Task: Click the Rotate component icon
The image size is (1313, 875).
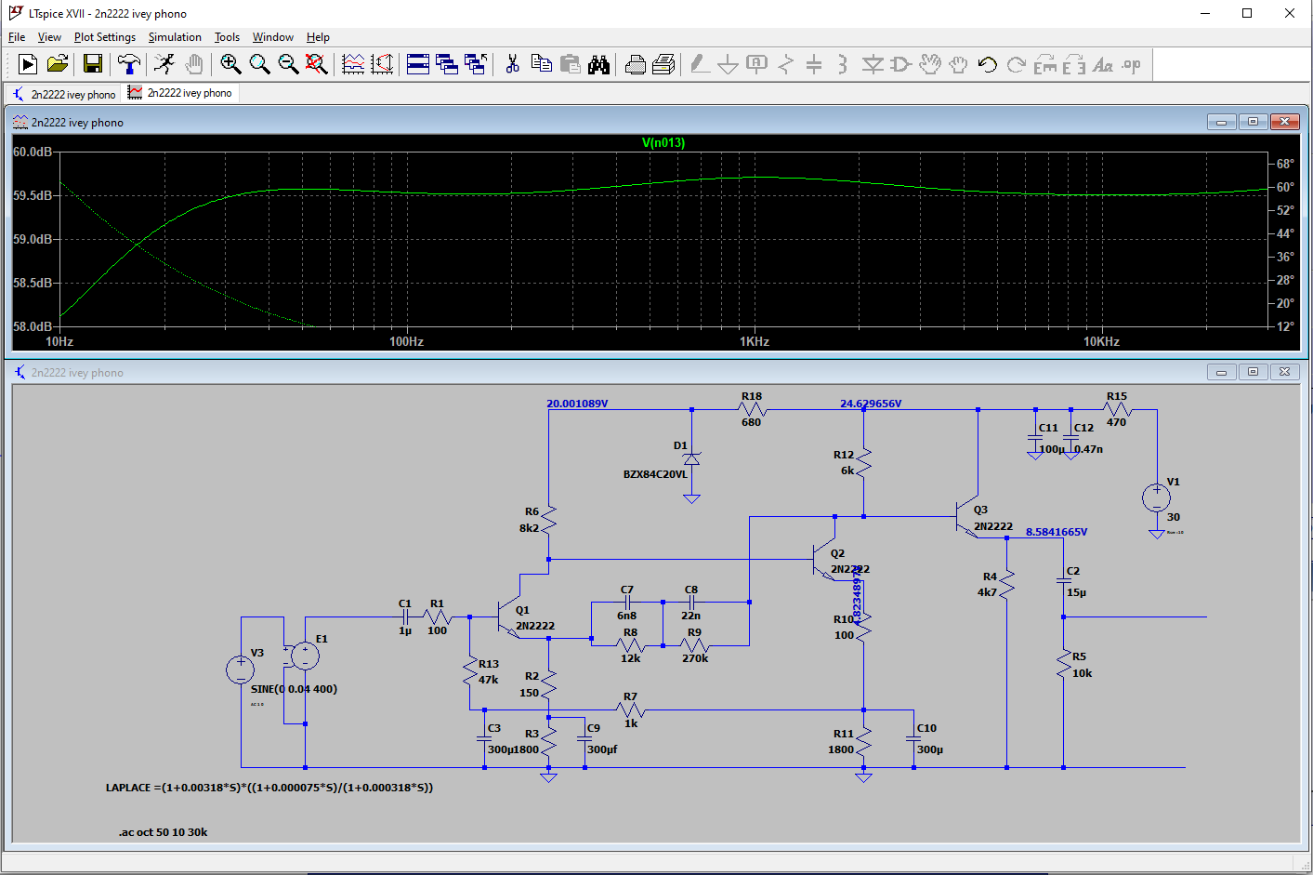Action: click(1045, 64)
